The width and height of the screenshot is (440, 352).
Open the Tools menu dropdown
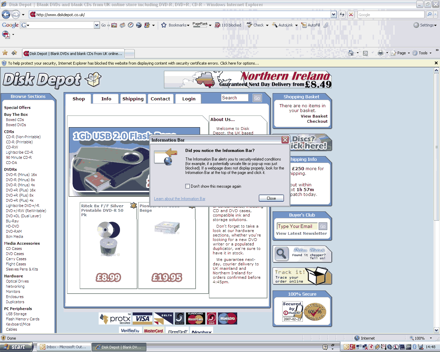(x=422, y=53)
